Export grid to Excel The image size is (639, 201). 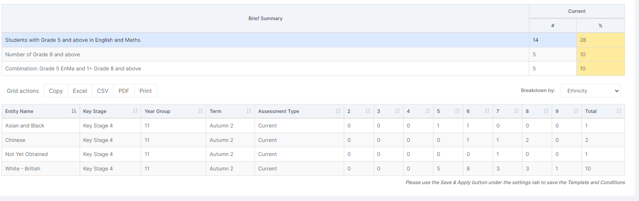[80, 91]
